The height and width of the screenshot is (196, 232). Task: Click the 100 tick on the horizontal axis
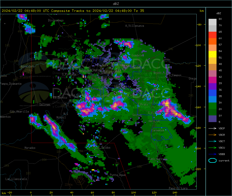pos(134,192)
